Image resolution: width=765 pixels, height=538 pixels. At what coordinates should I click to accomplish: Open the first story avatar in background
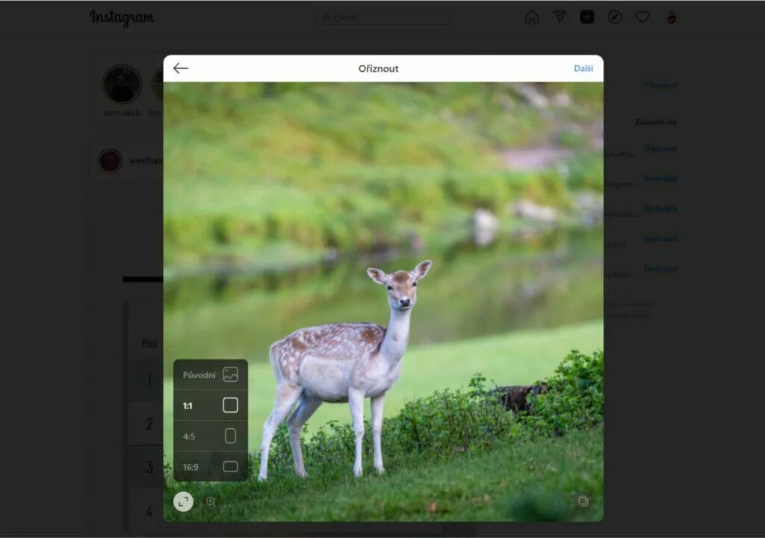click(122, 84)
